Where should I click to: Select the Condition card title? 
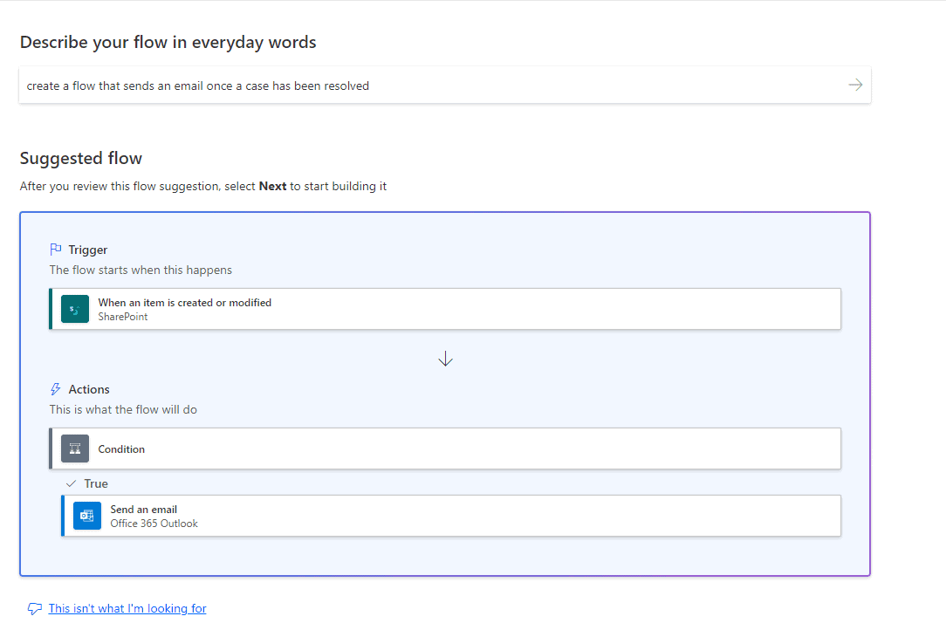(121, 449)
